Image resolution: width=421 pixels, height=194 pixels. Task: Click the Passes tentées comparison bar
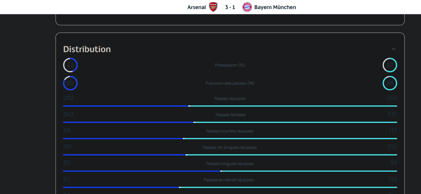pyautogui.click(x=230, y=122)
